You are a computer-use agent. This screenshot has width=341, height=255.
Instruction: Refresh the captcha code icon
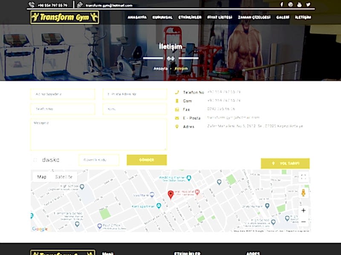coord(35,160)
